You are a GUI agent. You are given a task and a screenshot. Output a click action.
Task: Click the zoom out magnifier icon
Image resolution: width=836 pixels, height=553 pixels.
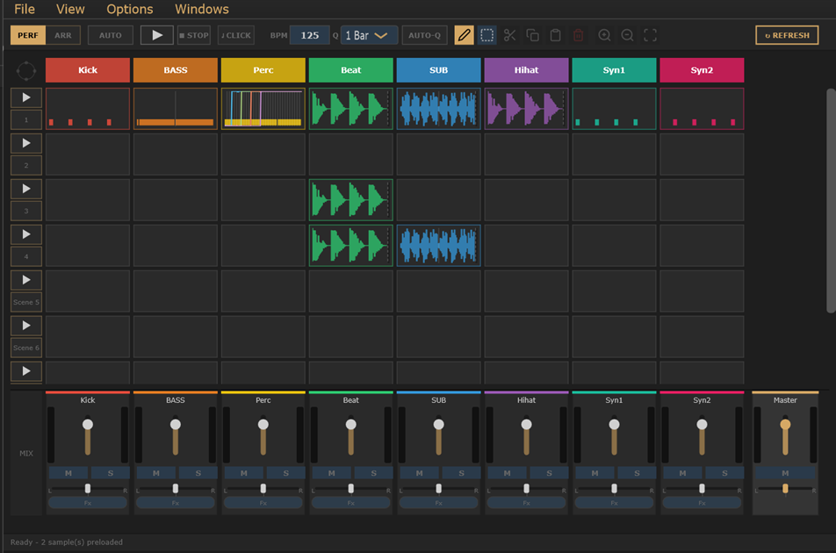tap(628, 35)
